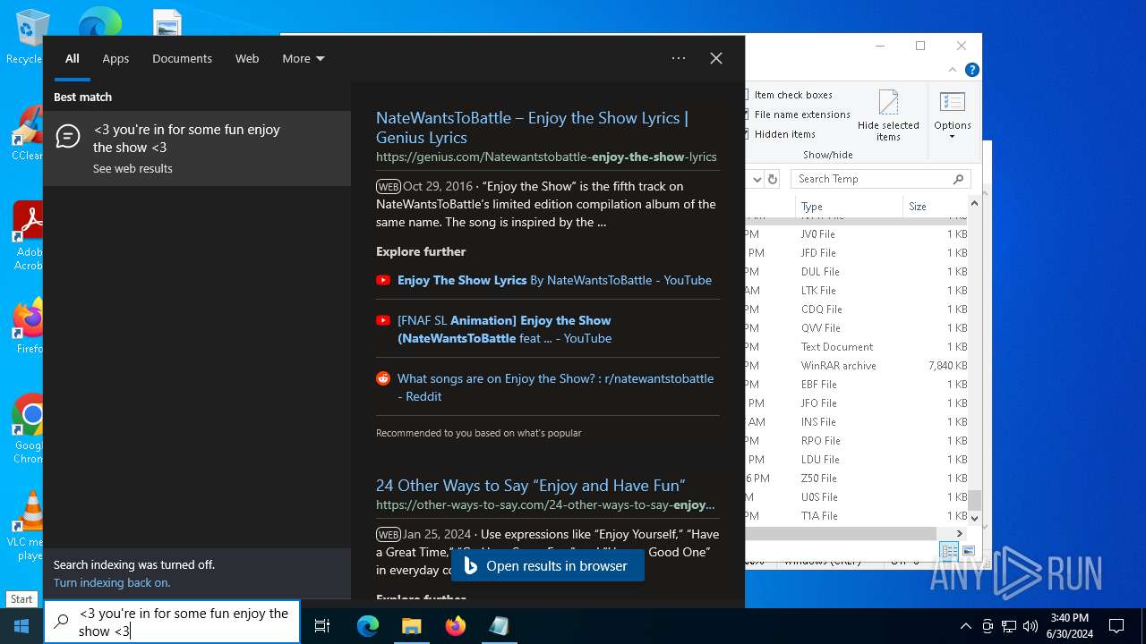Open FNAF SL Animation YouTube link
Screen dimensions: 1146x644
pos(504,329)
